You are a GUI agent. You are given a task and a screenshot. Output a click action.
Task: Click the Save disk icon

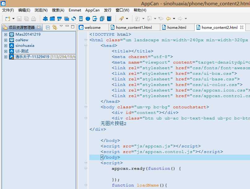tap(19, 19)
